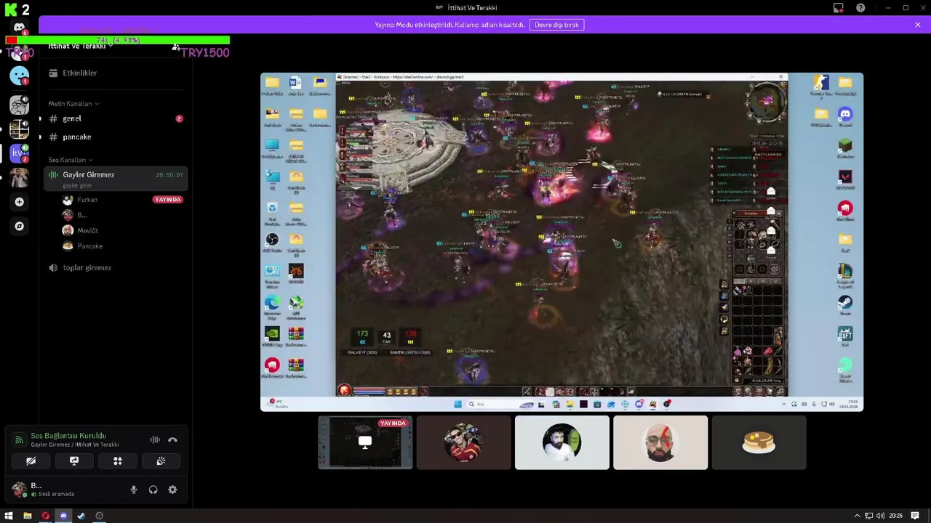Open the genel text channel
The image size is (931, 523).
[x=114, y=118]
